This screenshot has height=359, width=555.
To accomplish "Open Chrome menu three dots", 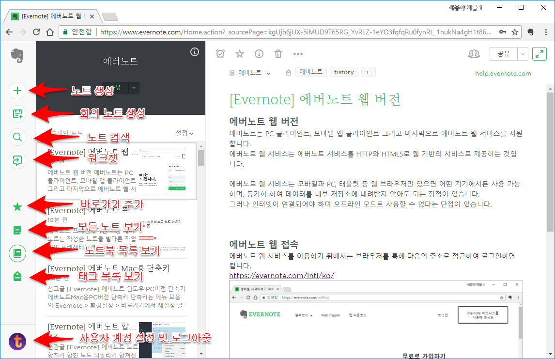I will (546, 32).
